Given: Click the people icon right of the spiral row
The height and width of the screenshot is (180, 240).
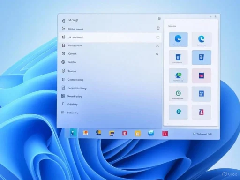Looking at the screenshot, I should pos(158,28).
